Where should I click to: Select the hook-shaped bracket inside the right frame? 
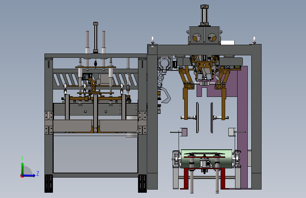click(x=166, y=95)
